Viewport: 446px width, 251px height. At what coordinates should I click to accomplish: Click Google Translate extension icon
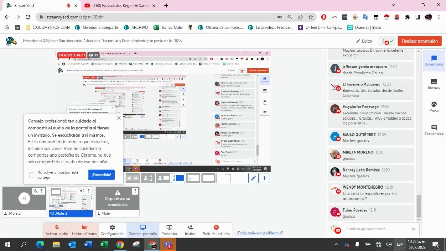pyautogui.click(x=366, y=17)
